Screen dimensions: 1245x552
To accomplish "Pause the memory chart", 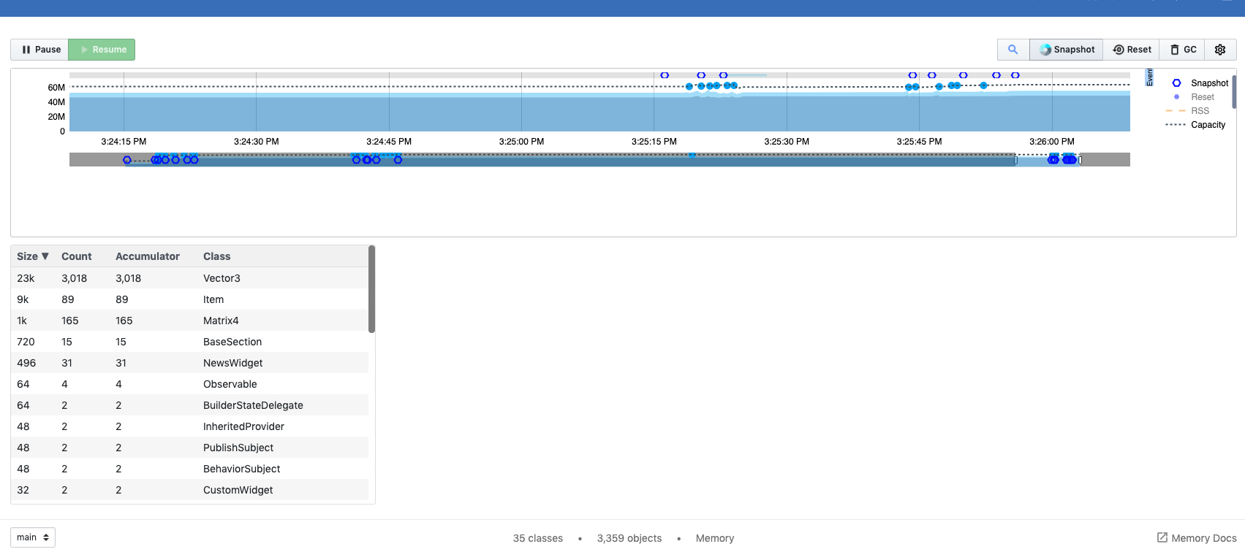I will (39, 50).
